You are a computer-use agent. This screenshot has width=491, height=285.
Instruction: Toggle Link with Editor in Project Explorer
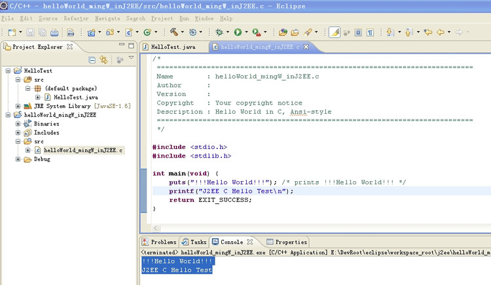click(x=103, y=60)
